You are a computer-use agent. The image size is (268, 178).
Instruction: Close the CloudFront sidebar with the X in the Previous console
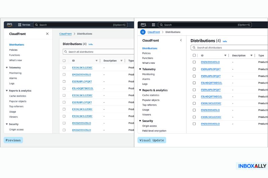(x=47, y=34)
